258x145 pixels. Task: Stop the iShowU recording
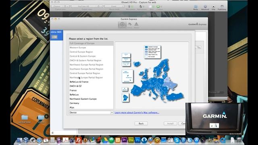tap(213, 8)
